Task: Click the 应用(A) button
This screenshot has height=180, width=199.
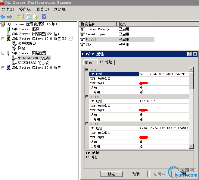Action: pyautogui.click(x=160, y=174)
